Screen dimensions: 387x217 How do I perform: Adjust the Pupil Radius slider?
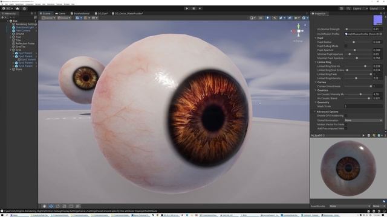[358, 42]
